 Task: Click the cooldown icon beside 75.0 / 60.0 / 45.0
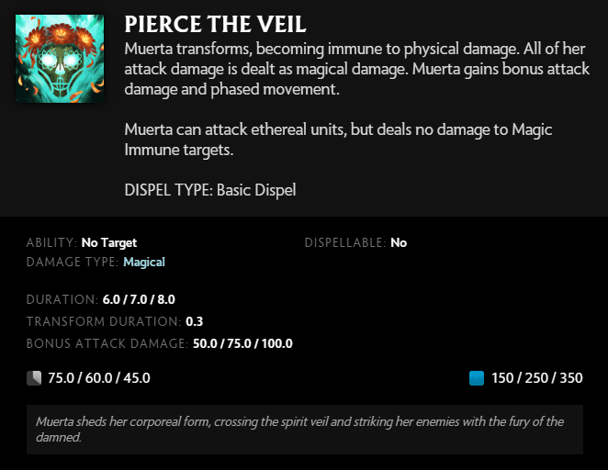click(x=35, y=377)
